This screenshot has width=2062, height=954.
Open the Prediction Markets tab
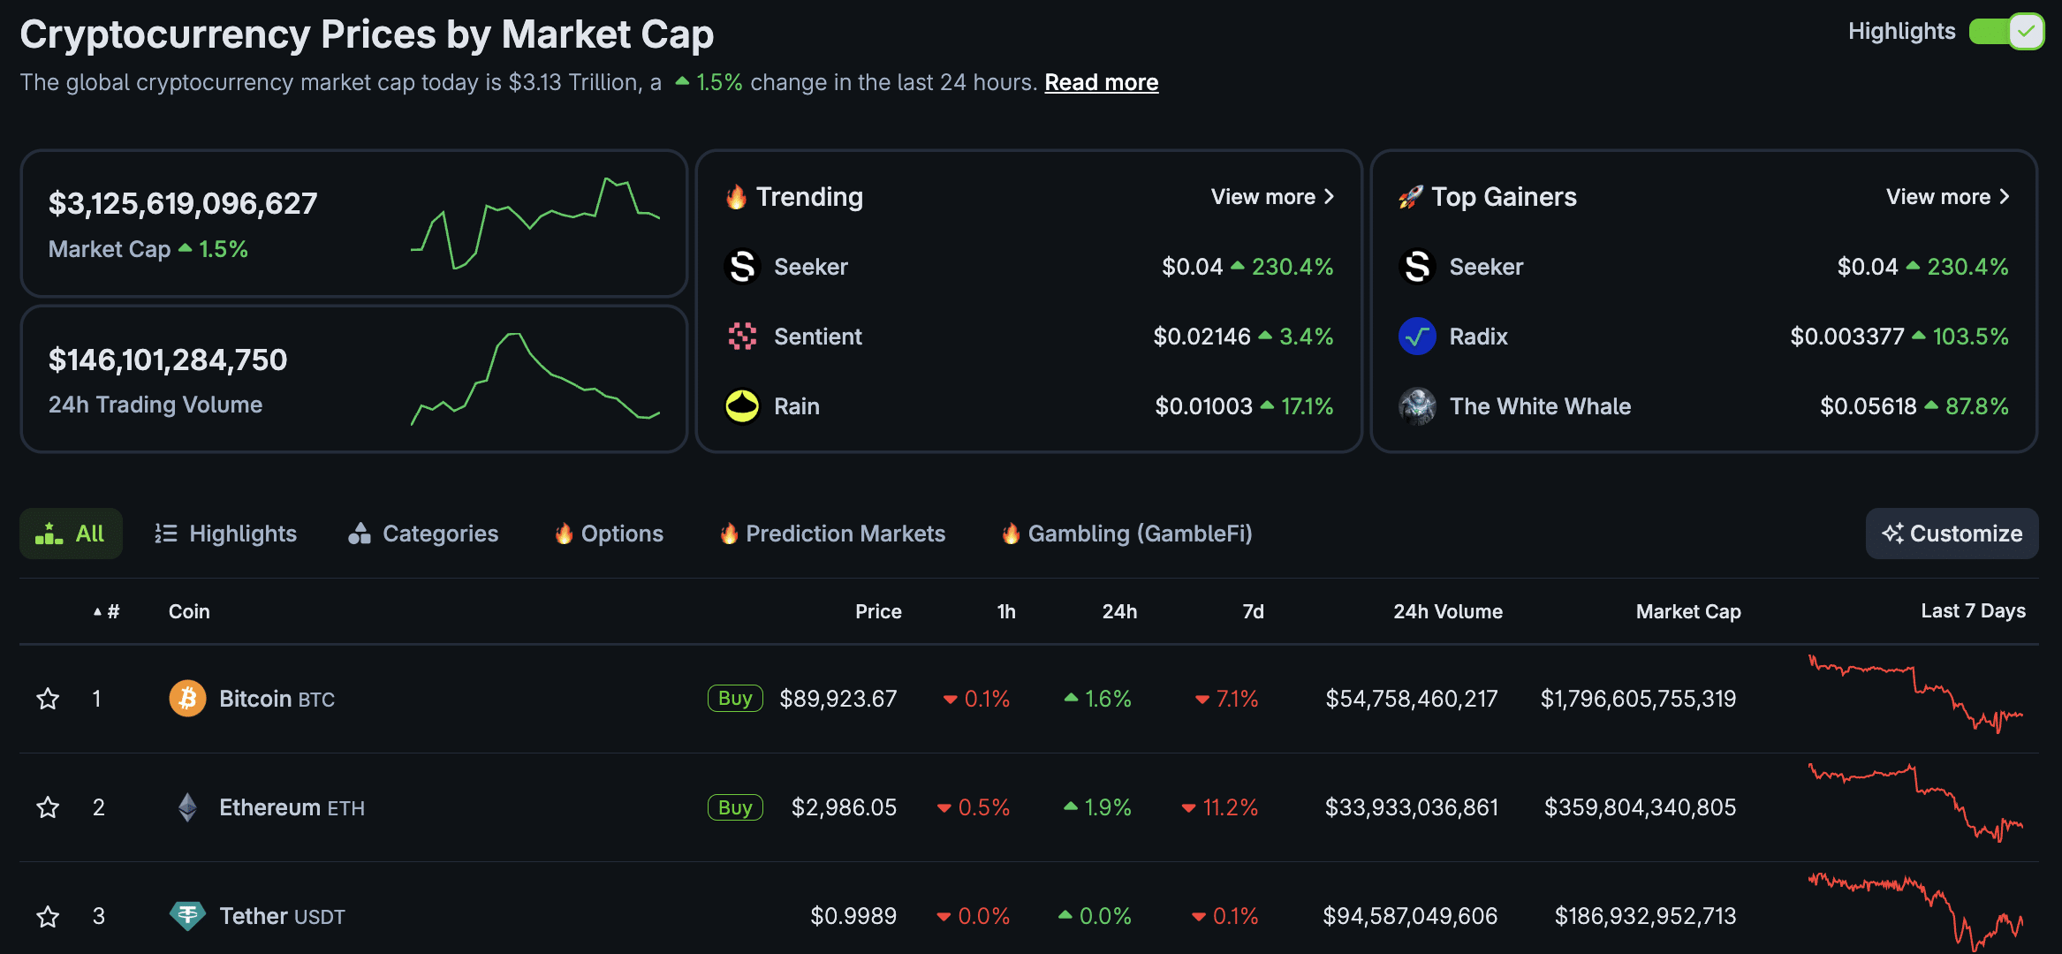pyautogui.click(x=832, y=534)
